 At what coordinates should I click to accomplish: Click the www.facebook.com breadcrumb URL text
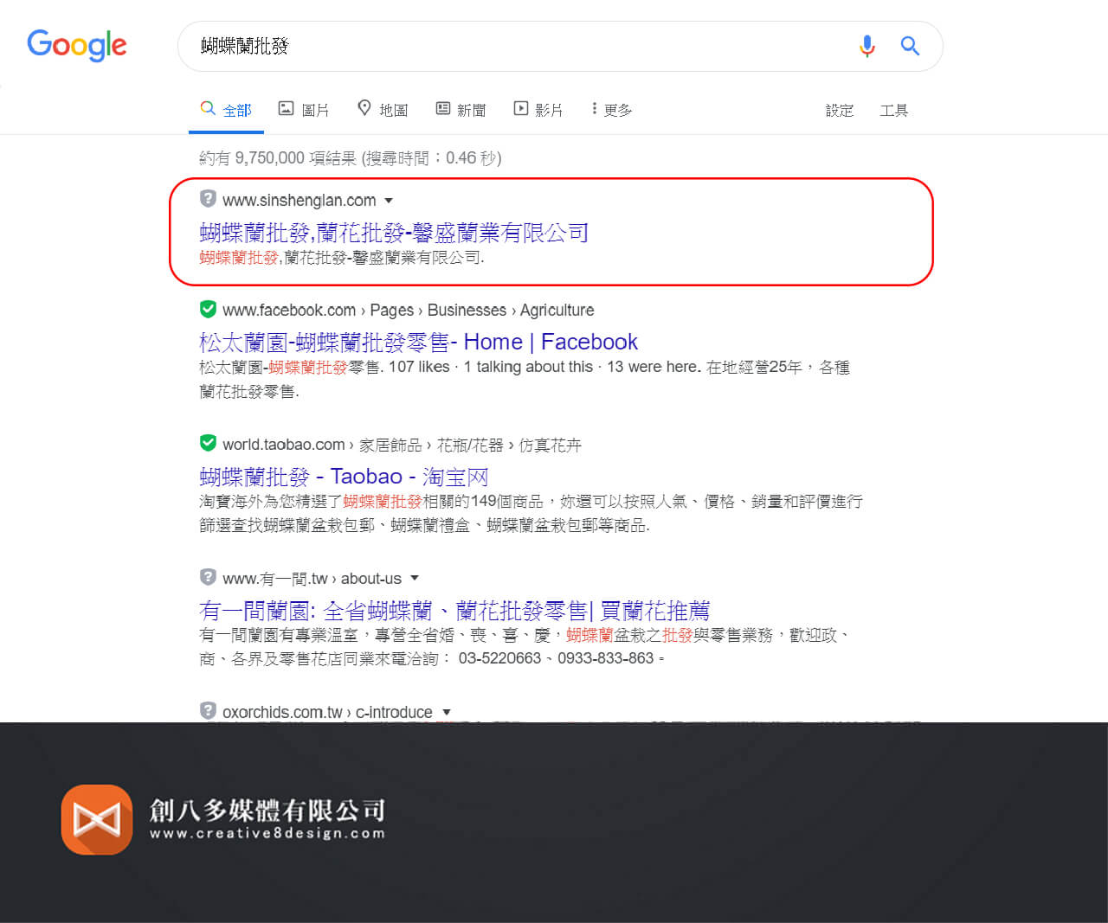[x=409, y=311]
